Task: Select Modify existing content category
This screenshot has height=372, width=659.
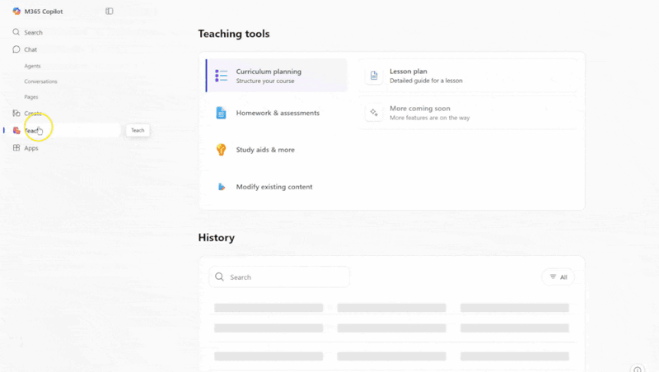Action: tap(276, 187)
